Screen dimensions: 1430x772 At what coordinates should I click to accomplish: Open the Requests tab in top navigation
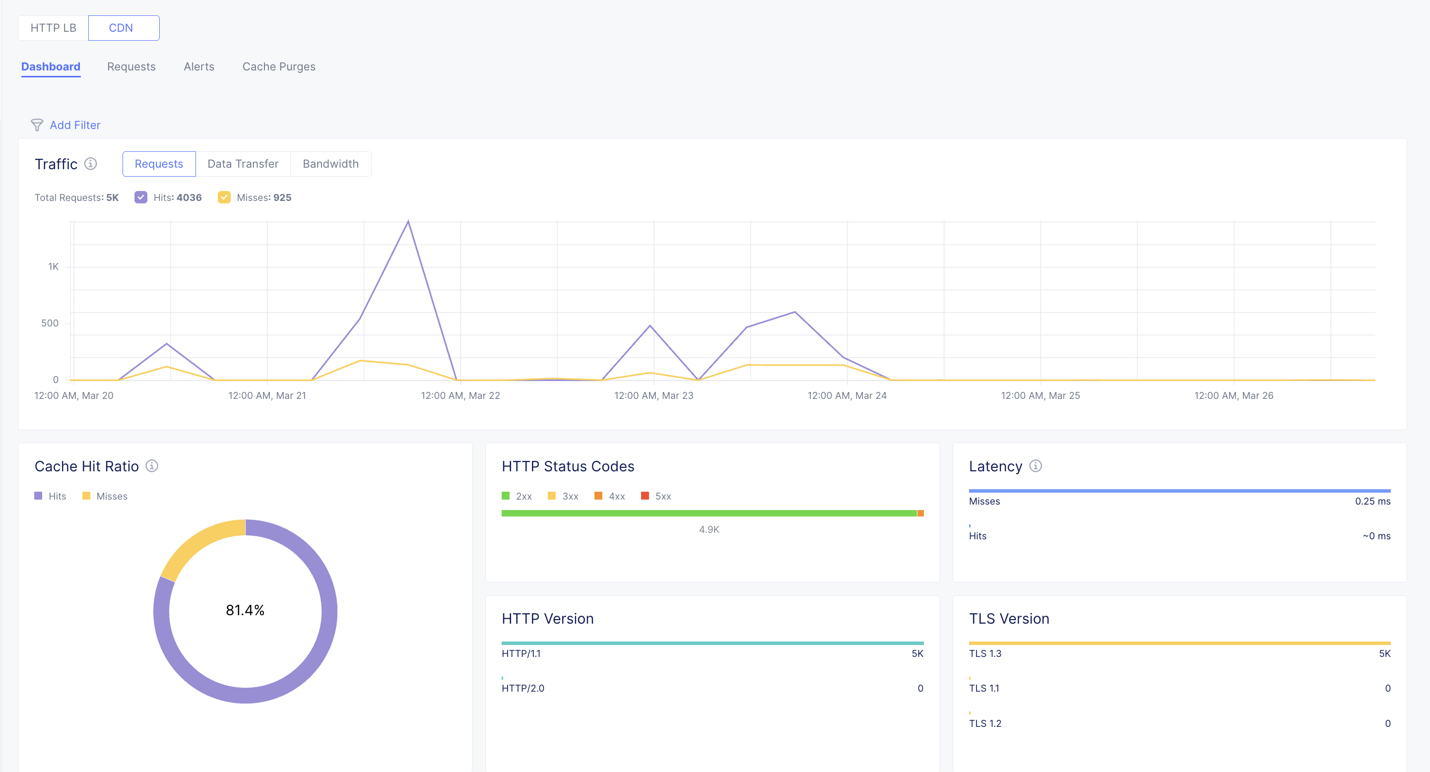point(131,66)
